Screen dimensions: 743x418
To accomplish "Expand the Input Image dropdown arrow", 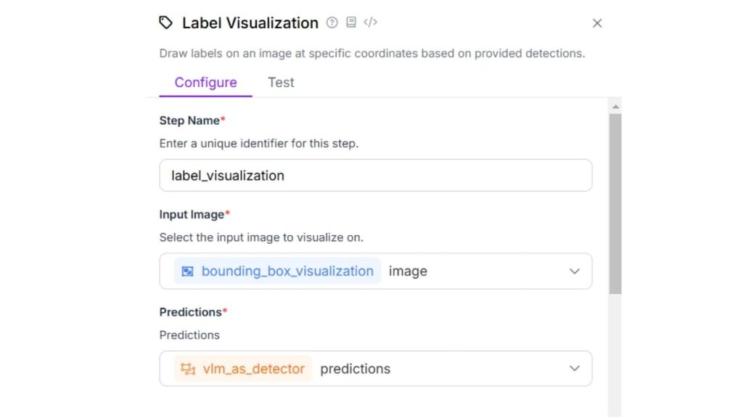I will [575, 271].
